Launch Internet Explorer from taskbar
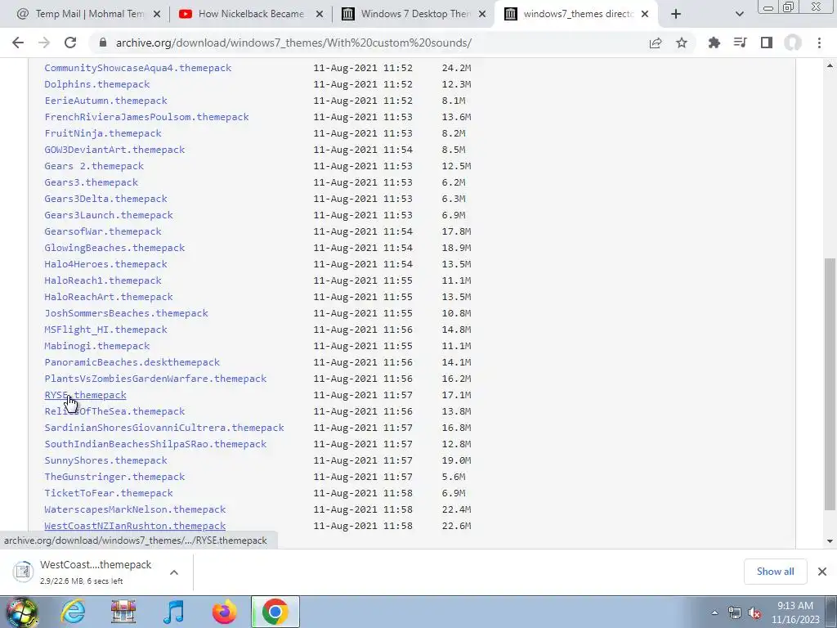The height and width of the screenshot is (628, 837). (x=73, y=612)
